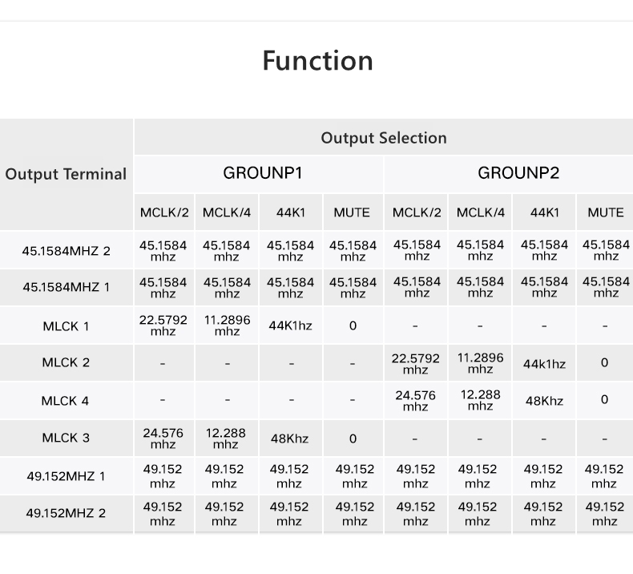Image resolution: width=633 pixels, height=574 pixels.
Task: Click the "49.152MHZ 1" row label
Action: point(66,476)
